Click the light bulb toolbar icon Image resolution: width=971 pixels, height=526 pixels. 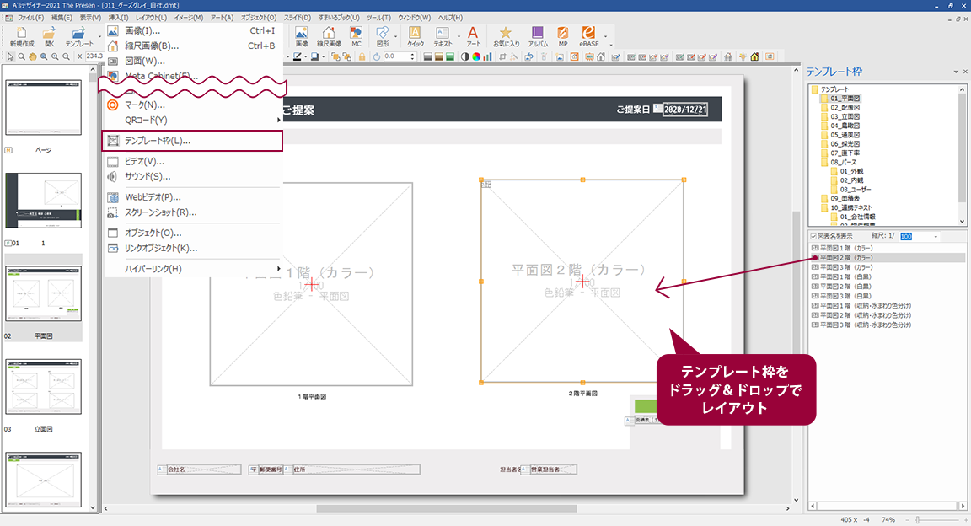point(743,56)
